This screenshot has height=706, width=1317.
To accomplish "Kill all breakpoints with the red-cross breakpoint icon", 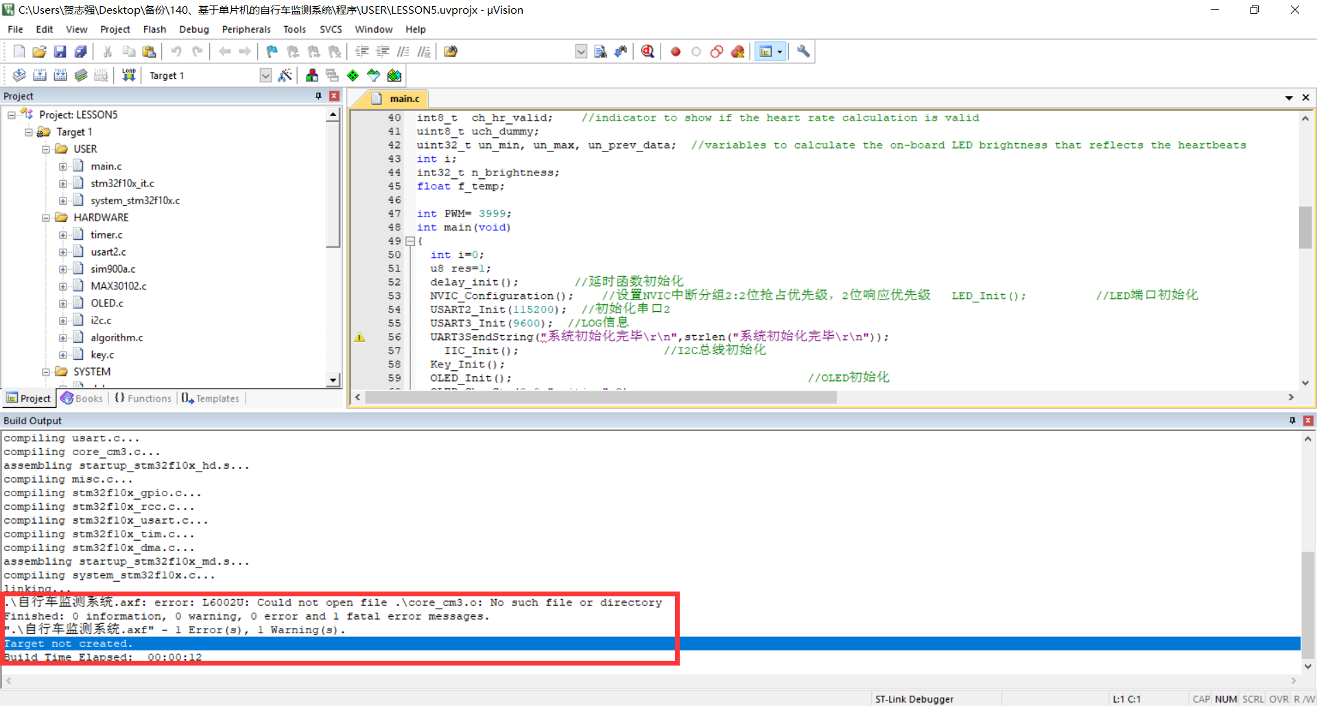I will (x=738, y=51).
